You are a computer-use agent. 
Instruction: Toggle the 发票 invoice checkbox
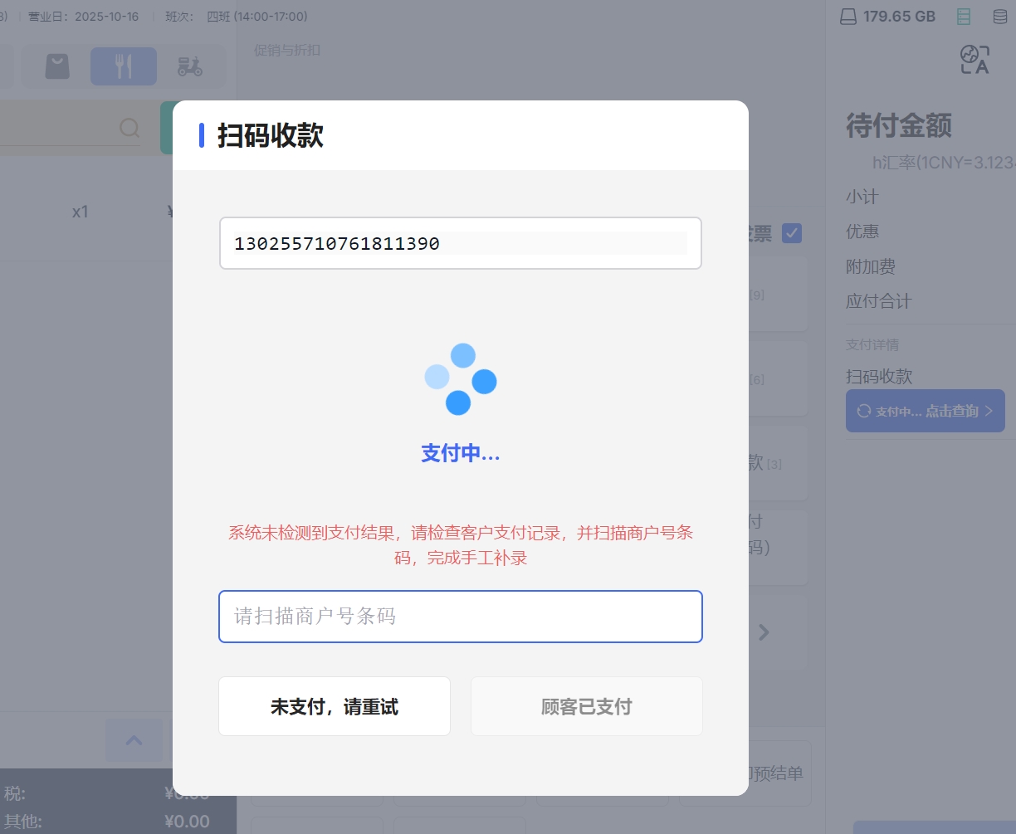tap(792, 233)
